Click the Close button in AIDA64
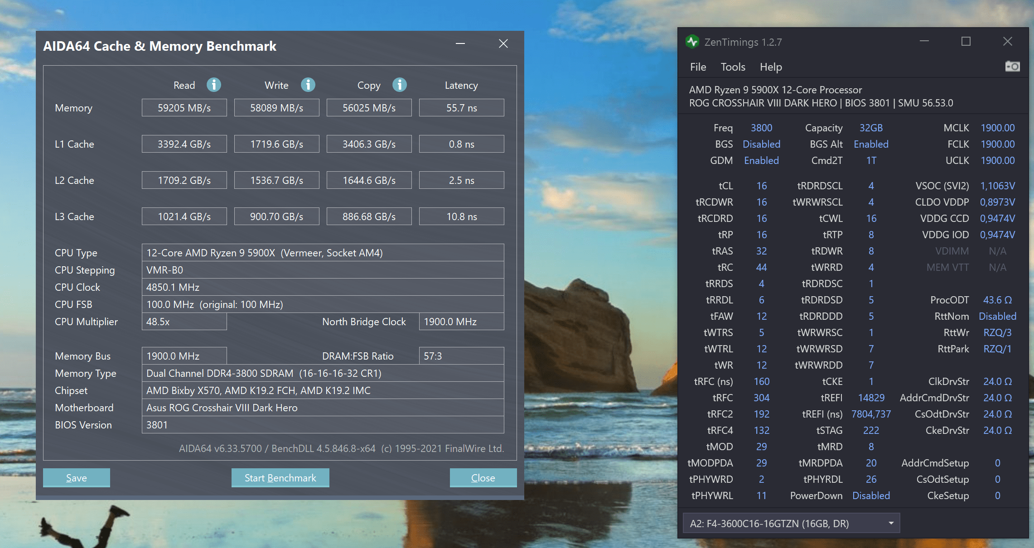 coord(483,478)
